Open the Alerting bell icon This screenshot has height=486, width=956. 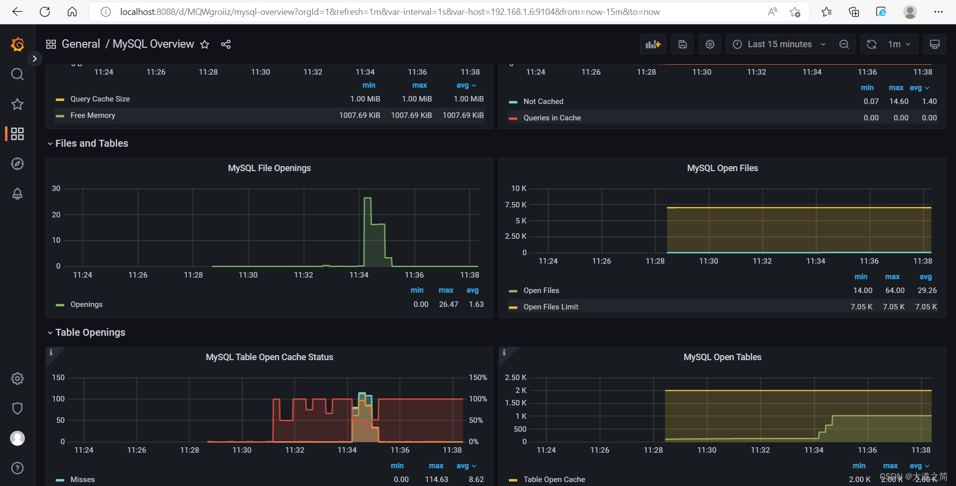(17, 194)
